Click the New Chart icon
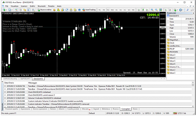Image resolution: width=196 pixels, height=116 pixels. click(x=4, y=10)
